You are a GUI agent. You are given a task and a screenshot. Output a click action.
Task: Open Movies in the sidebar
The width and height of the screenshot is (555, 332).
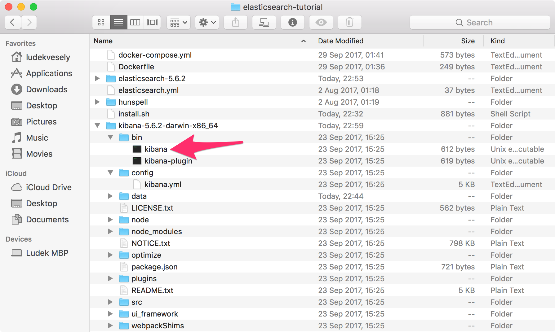pos(32,154)
